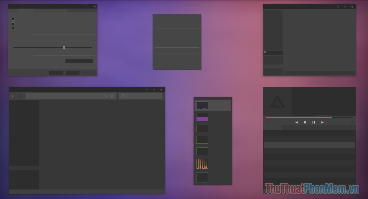Expand the address bar history chevron
This screenshot has width=368, height=199.
click(106, 96)
